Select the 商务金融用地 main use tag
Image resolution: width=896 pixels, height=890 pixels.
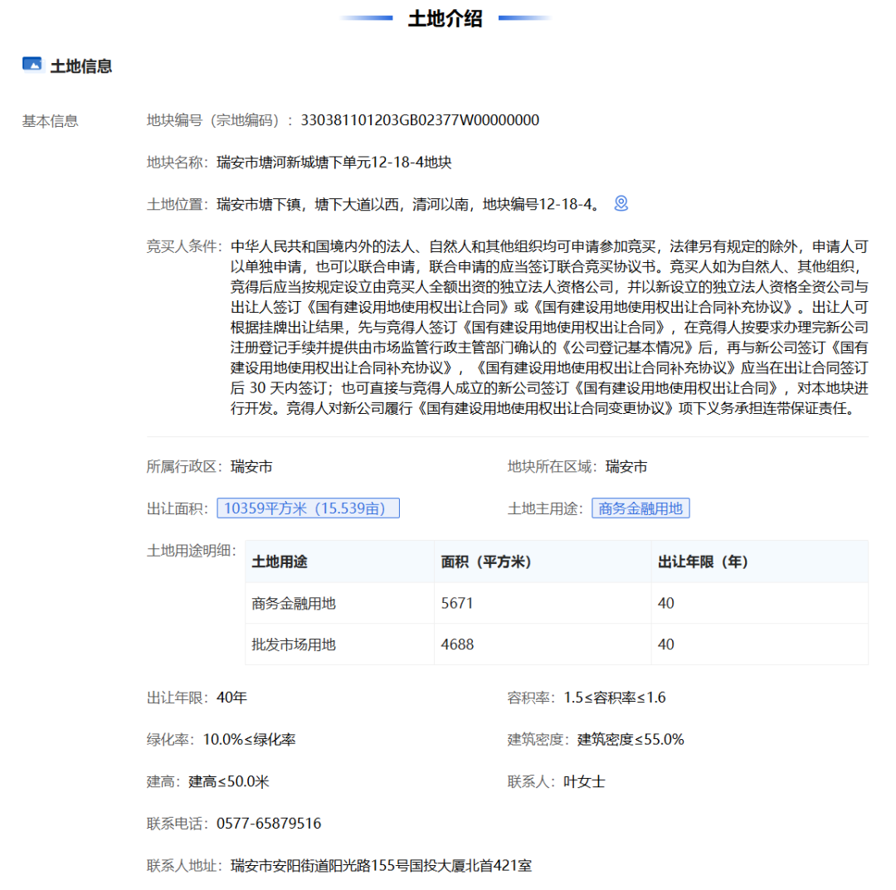point(640,508)
